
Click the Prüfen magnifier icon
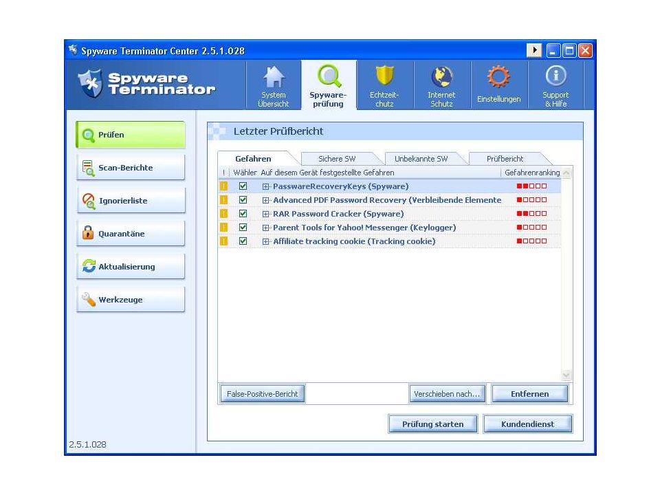(x=89, y=135)
